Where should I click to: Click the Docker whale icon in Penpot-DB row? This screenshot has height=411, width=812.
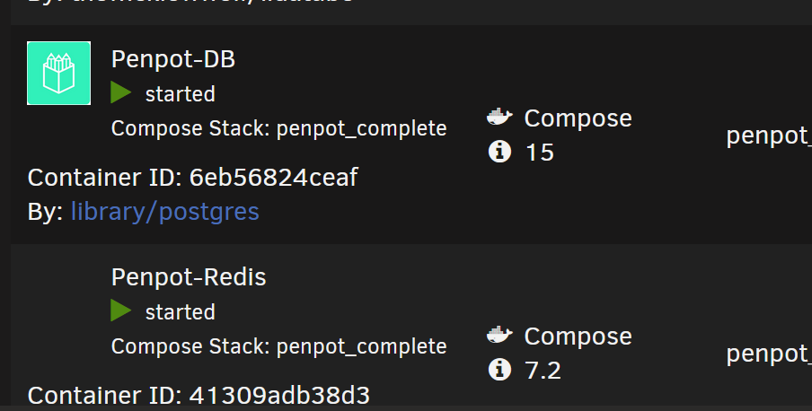tap(499, 117)
